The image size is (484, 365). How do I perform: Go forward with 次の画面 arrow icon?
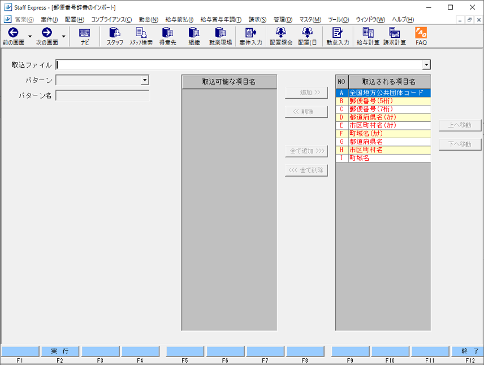click(47, 32)
